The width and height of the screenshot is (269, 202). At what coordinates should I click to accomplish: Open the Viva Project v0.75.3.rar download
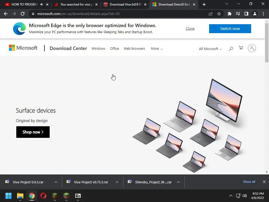coord(91,182)
